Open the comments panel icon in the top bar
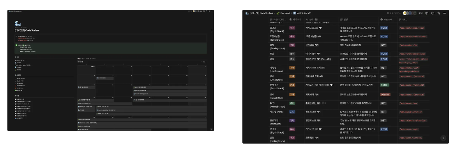The width and height of the screenshot is (470, 149). (x=427, y=13)
